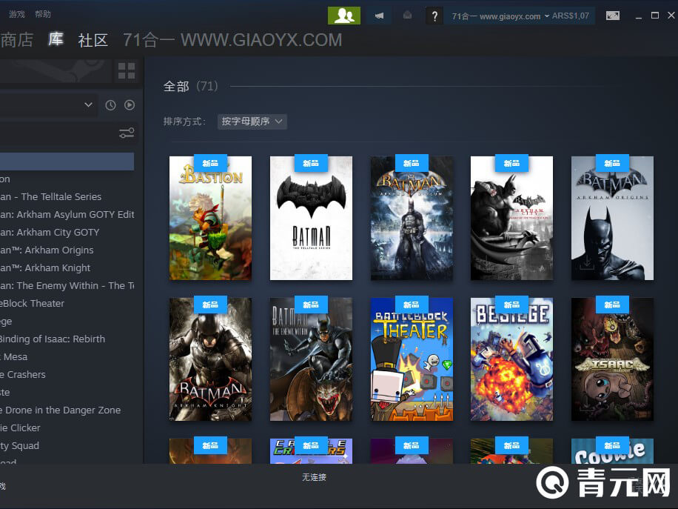Minimize the Steam window

click(x=639, y=16)
